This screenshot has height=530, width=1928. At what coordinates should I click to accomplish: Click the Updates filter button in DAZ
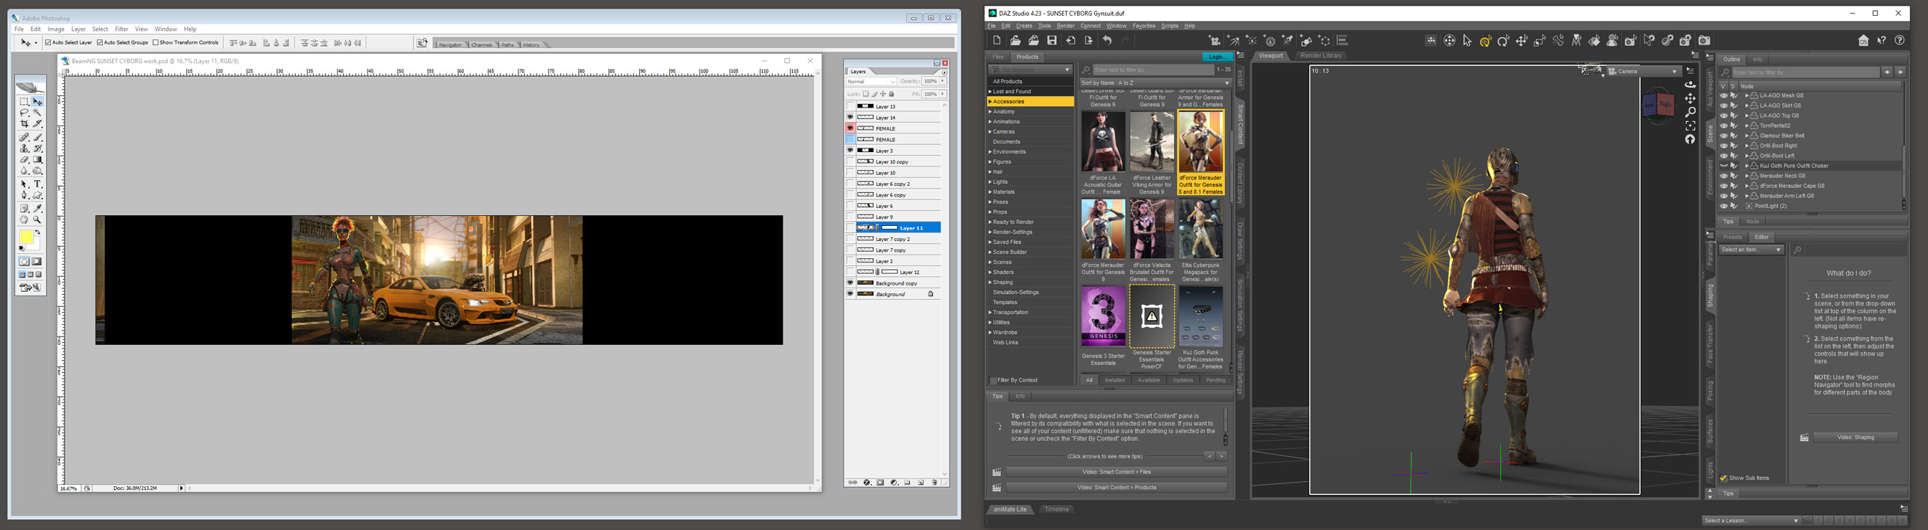[x=1183, y=381]
